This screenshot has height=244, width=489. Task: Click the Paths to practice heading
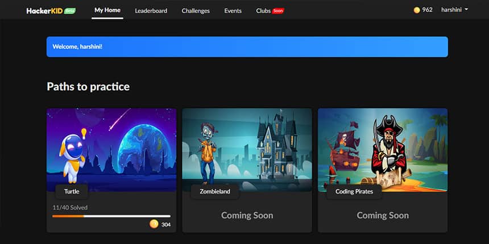pyautogui.click(x=88, y=86)
